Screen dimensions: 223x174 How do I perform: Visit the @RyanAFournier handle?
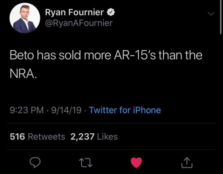click(x=79, y=23)
